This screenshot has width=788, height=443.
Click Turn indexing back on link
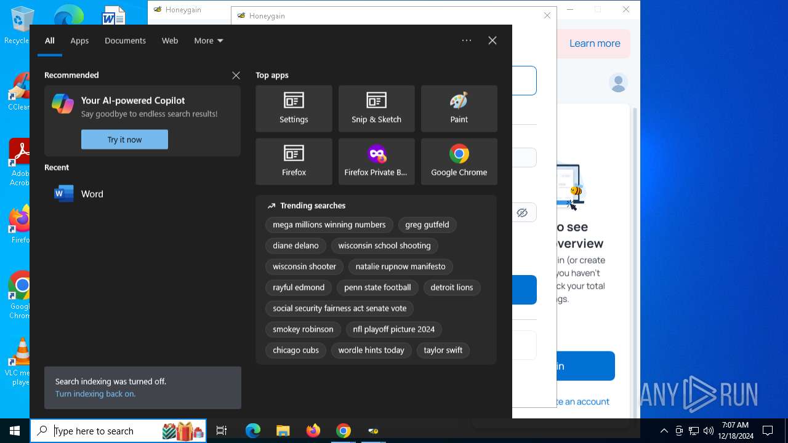pos(95,394)
